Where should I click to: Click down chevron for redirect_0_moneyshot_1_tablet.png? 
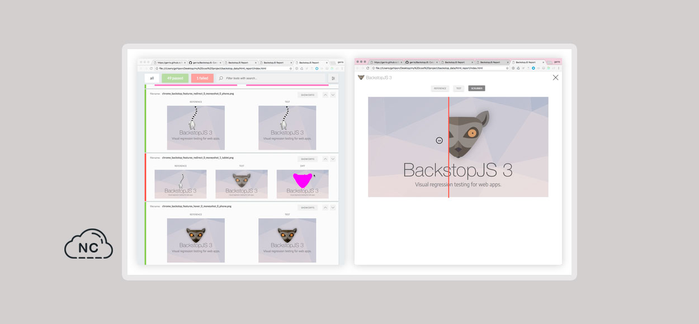click(333, 159)
